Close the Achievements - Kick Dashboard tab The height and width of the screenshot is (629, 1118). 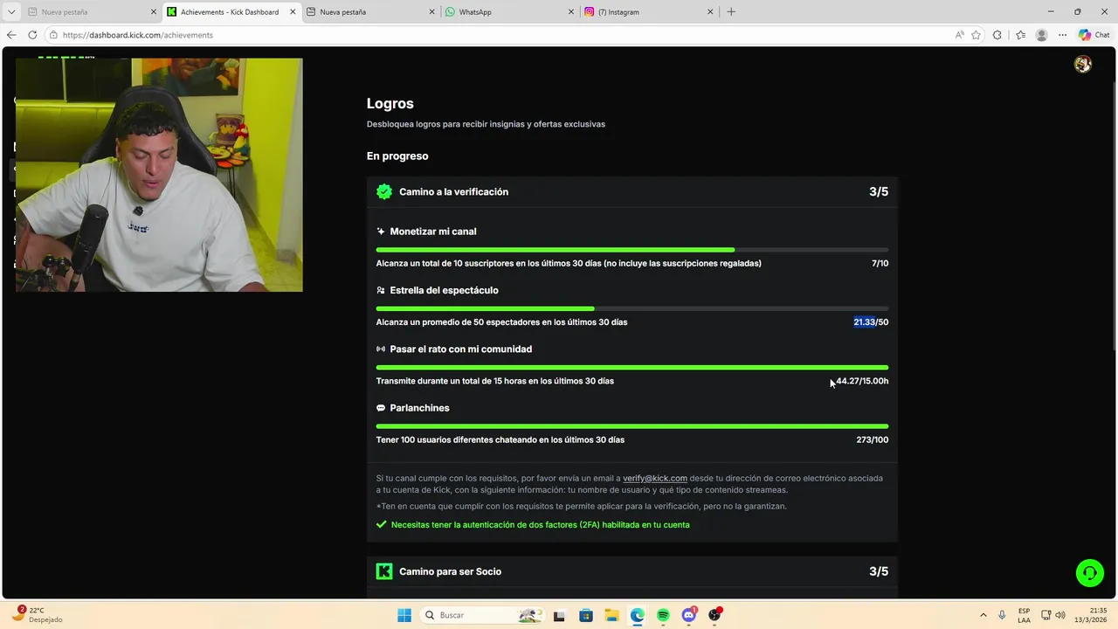coord(293,12)
